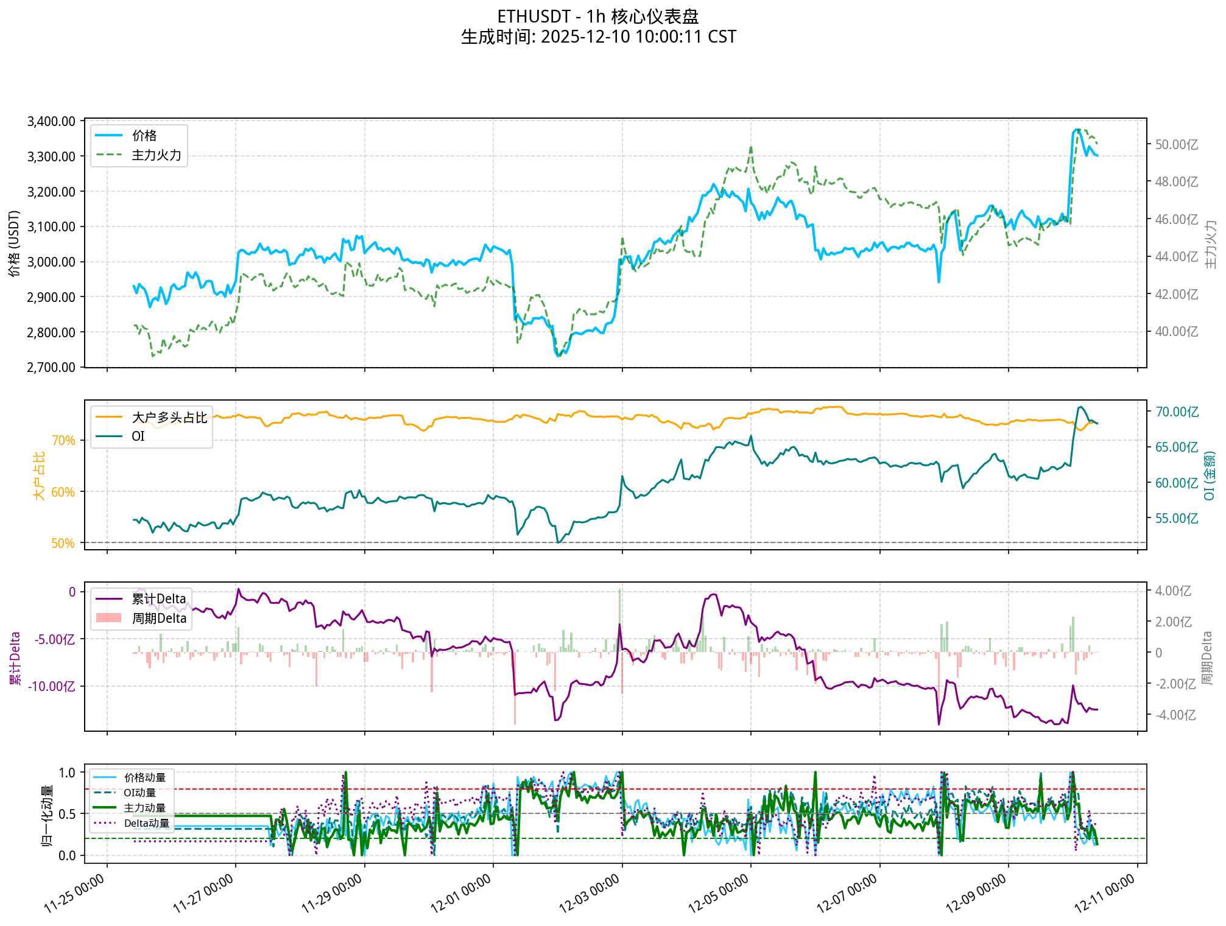Viewport: 1226px width, 926px height.
Task: Click the chart title ETHUSDT - 1h 核心仪表盘
Action: click(597, 16)
